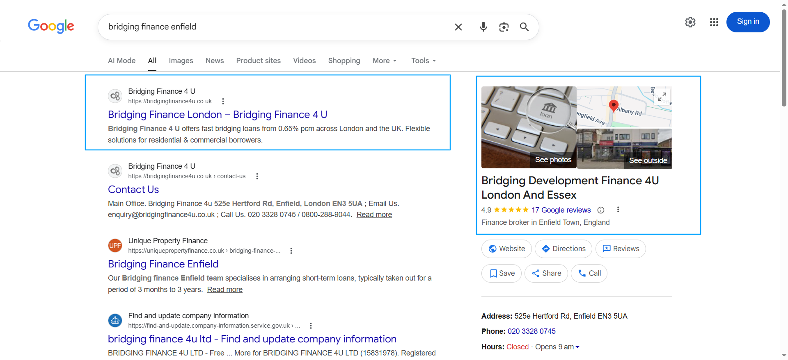
Task: Open the News tab
Action: tap(215, 61)
